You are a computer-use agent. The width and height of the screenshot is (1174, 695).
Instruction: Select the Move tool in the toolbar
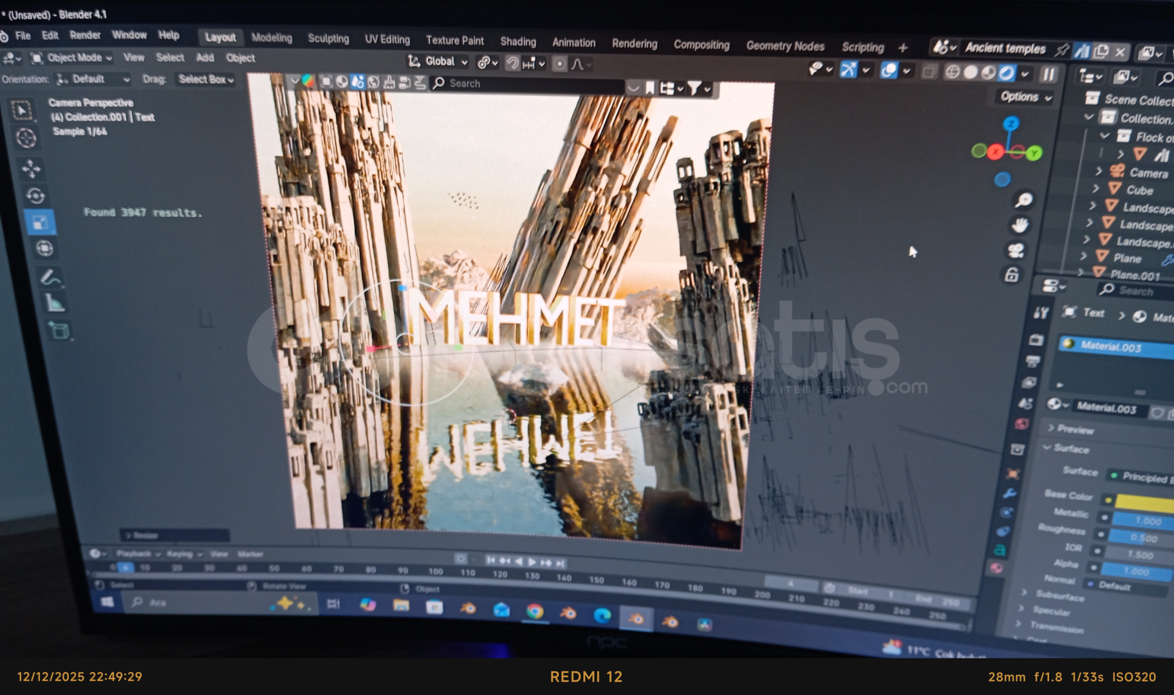[31, 169]
